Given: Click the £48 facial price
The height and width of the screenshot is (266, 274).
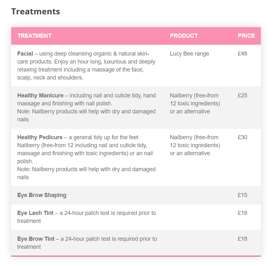Looking at the screenshot, I should 242,54.
